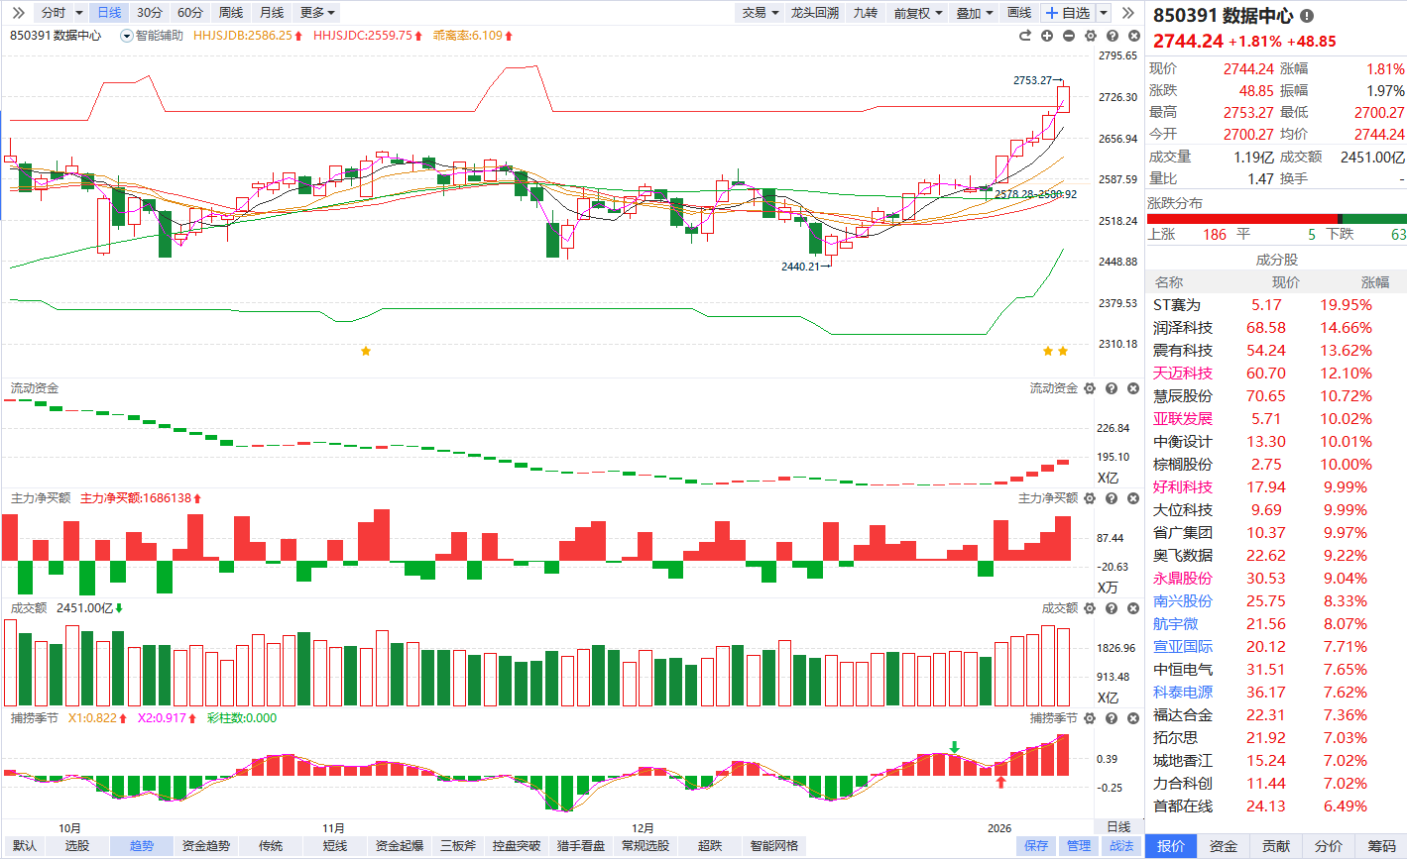Open 捕捞季节 indicator settings gear
Viewport: 1407px width, 859px height.
pyautogui.click(x=1090, y=718)
